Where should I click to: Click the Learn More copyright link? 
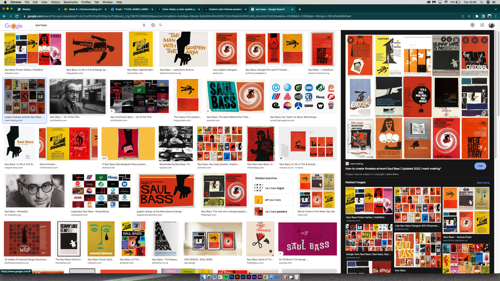pyautogui.click(x=392, y=174)
